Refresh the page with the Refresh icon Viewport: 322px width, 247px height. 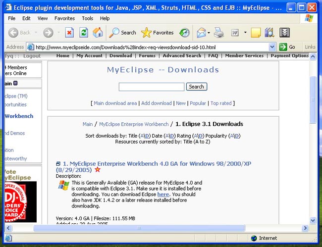coord(84,33)
